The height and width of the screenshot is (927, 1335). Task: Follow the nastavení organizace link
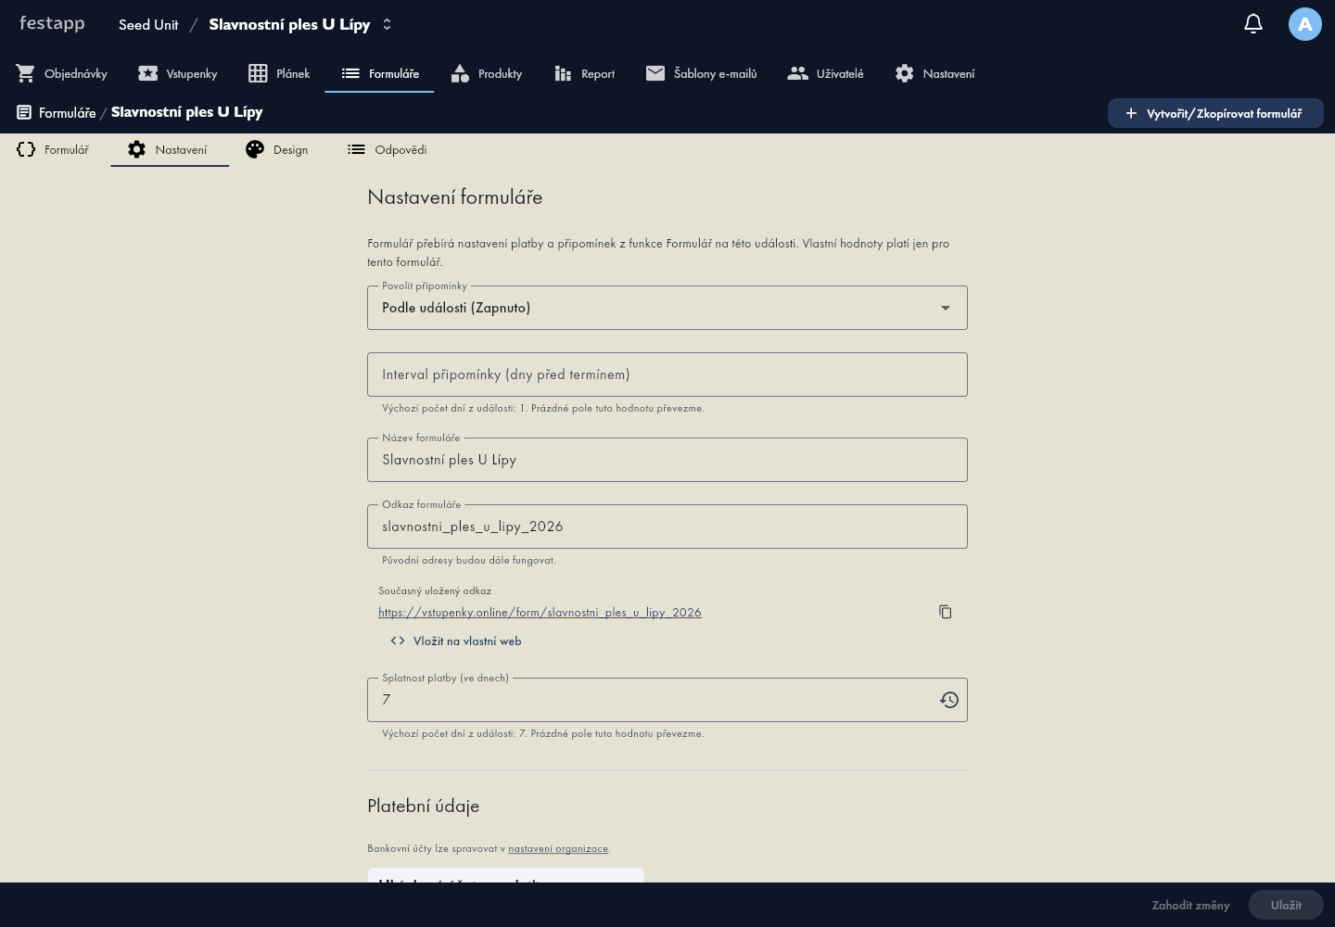558,848
